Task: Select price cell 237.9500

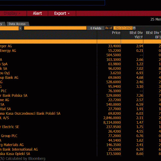Action: click(x=113, y=127)
